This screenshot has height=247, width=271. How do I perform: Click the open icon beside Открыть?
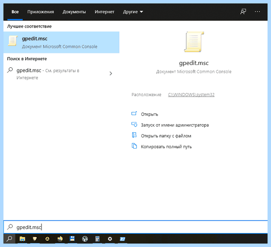pyautogui.click(x=134, y=113)
